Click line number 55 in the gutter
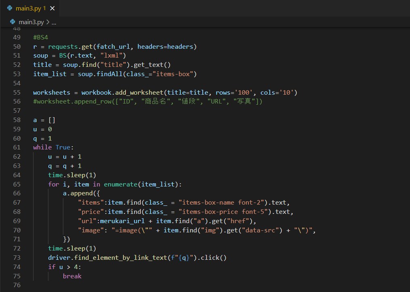Image resolution: width=410 pixels, height=292 pixels. pyautogui.click(x=17, y=93)
